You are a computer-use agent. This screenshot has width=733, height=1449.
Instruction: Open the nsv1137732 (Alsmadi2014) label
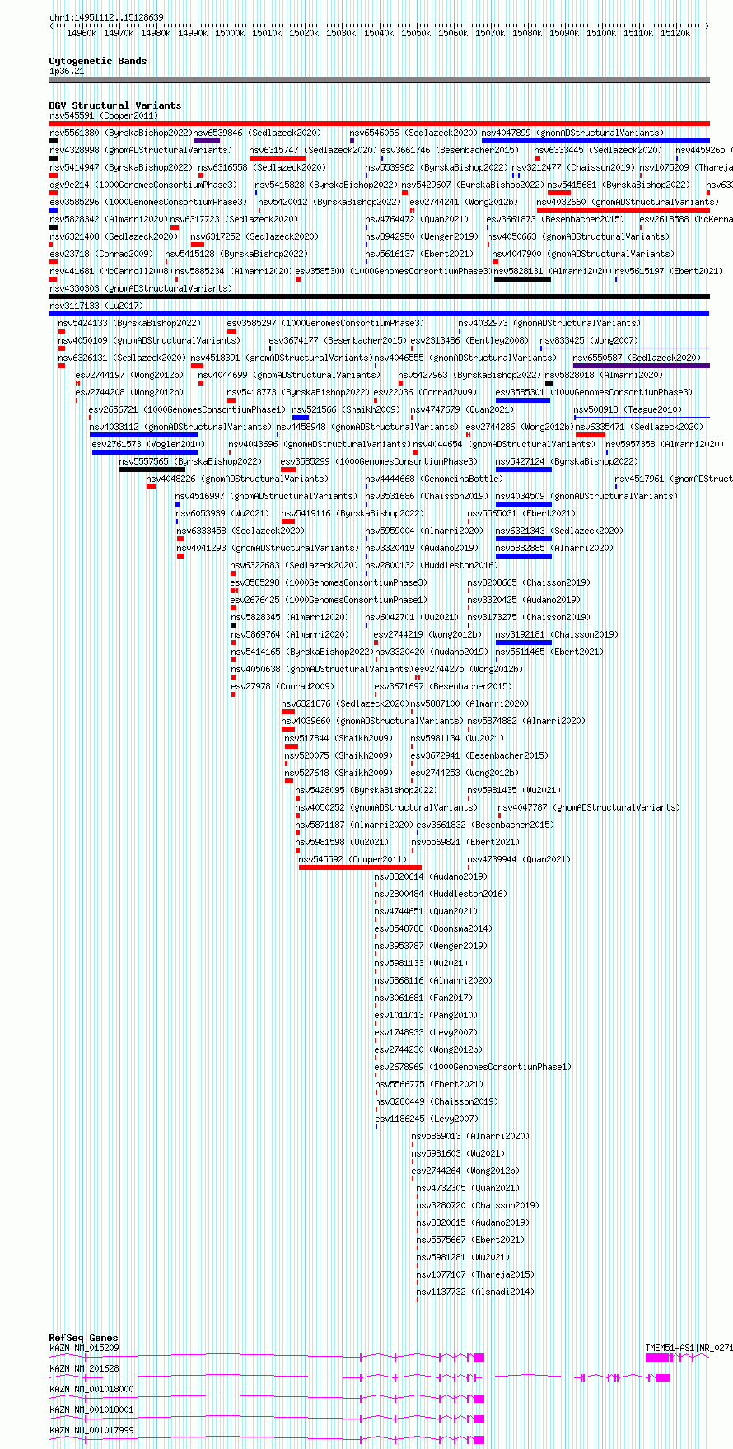[x=475, y=1292]
